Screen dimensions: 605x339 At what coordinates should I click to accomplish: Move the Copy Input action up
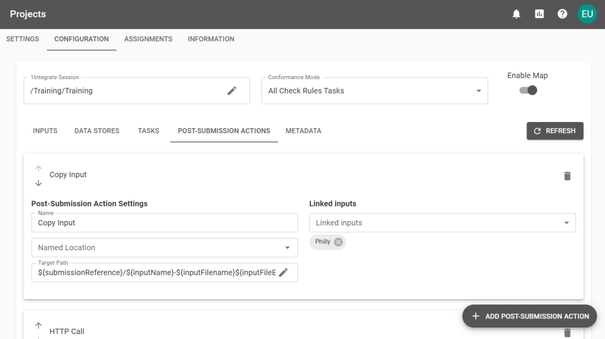click(39, 169)
